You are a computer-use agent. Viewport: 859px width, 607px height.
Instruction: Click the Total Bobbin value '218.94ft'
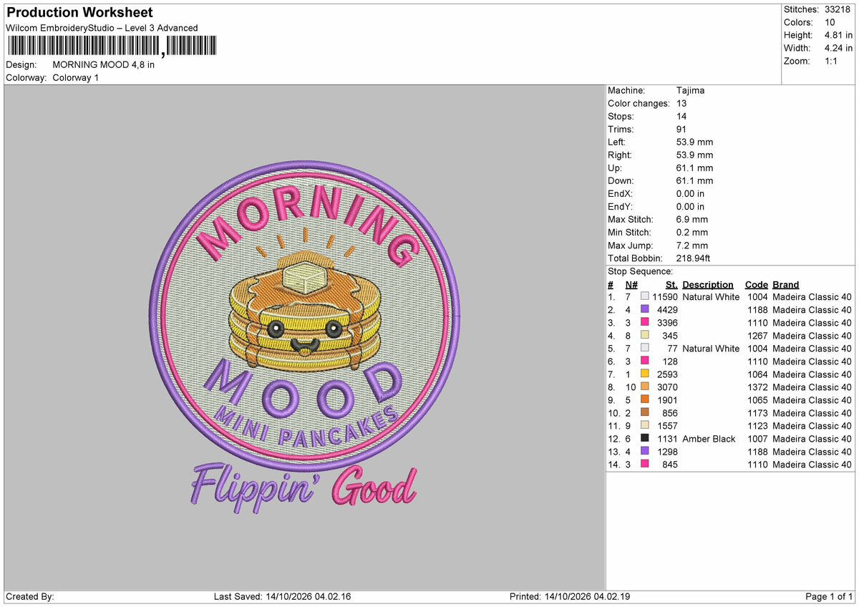[x=693, y=258]
